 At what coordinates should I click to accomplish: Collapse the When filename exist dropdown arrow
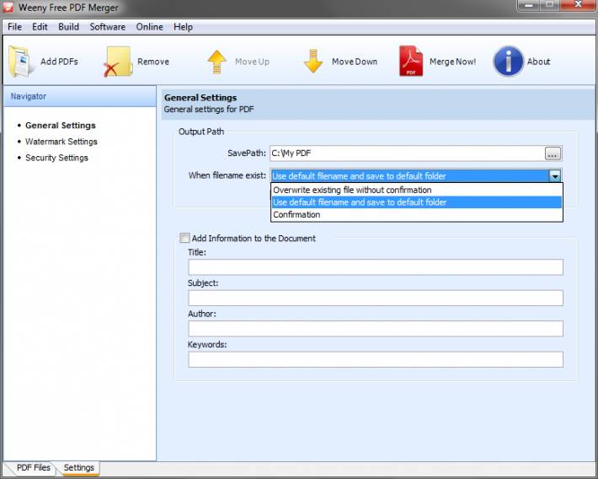pyautogui.click(x=555, y=175)
